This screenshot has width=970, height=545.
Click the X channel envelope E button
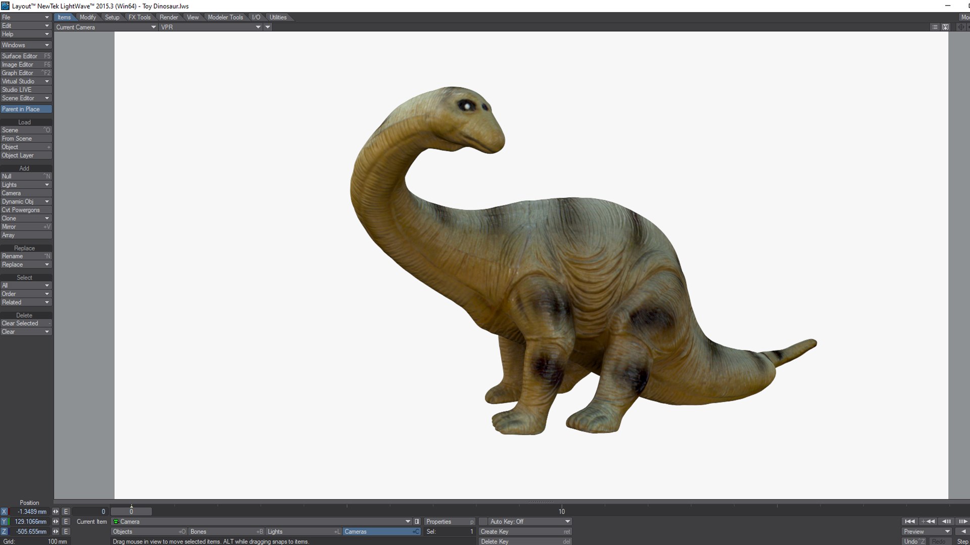point(66,512)
